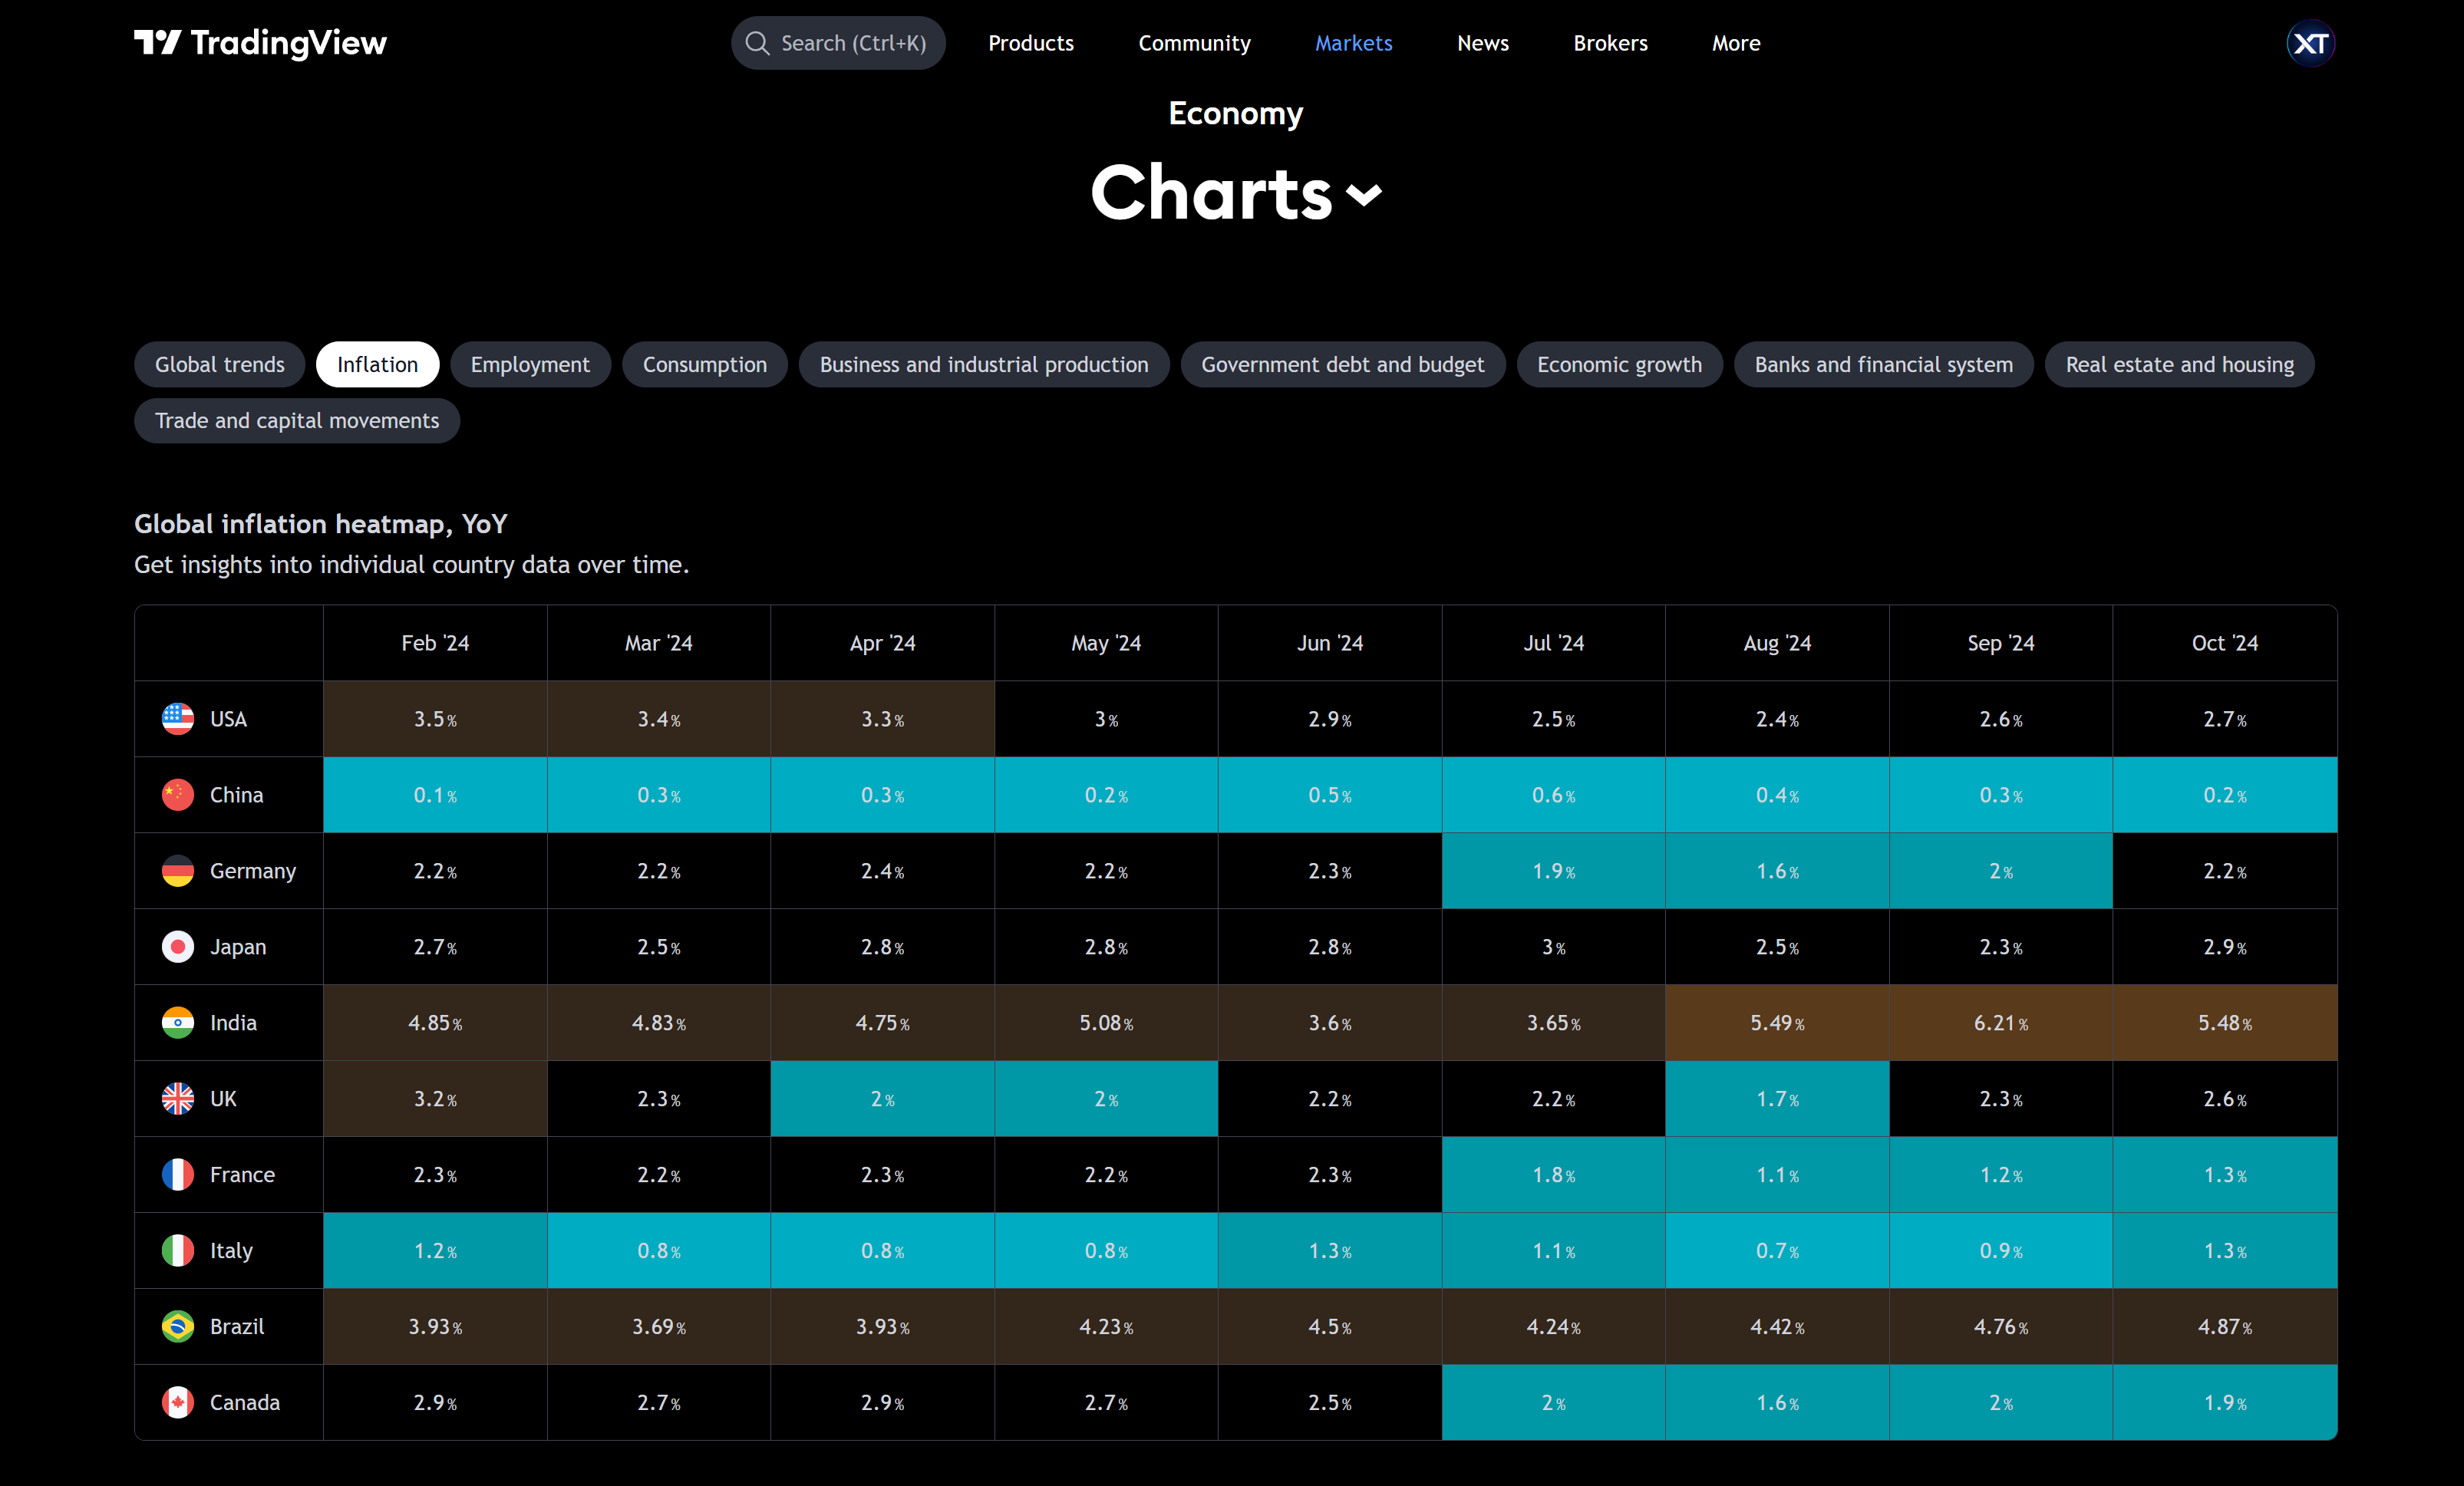Click the Consumption filter button
The image size is (2464, 1486).
pyautogui.click(x=705, y=364)
